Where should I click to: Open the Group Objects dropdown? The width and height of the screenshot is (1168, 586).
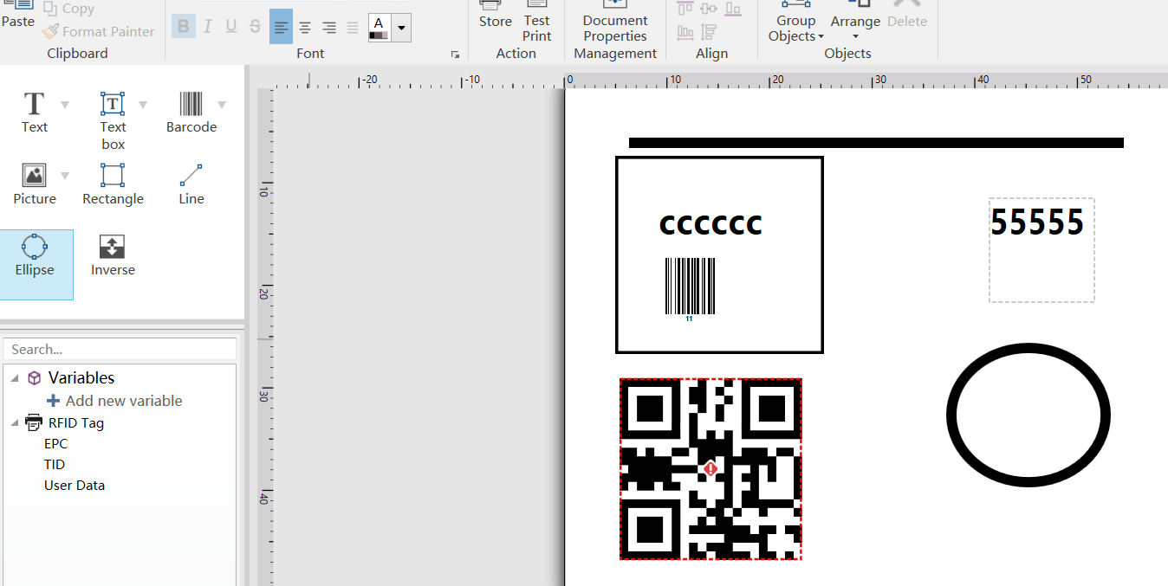795,26
